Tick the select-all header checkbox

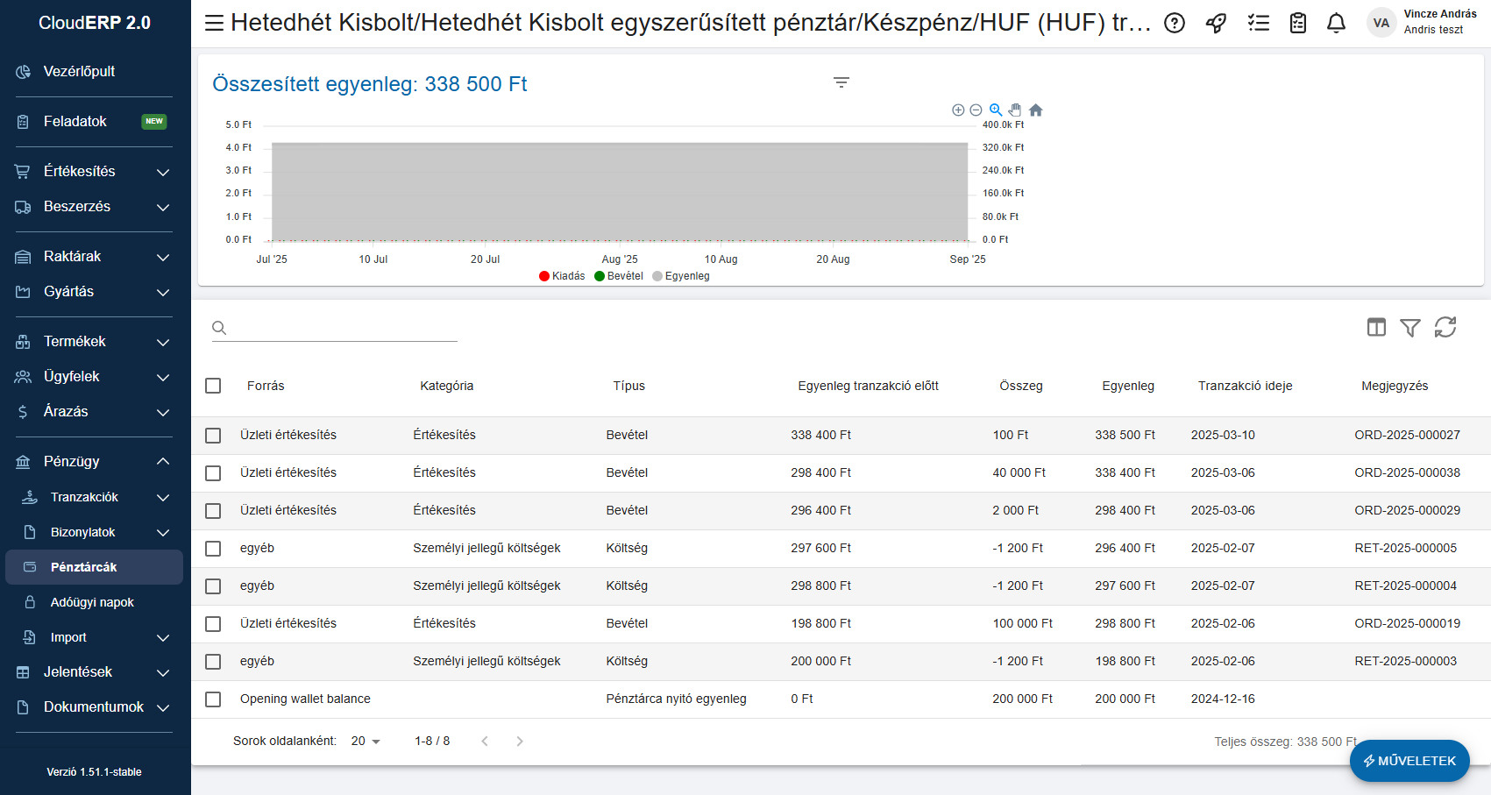(213, 386)
